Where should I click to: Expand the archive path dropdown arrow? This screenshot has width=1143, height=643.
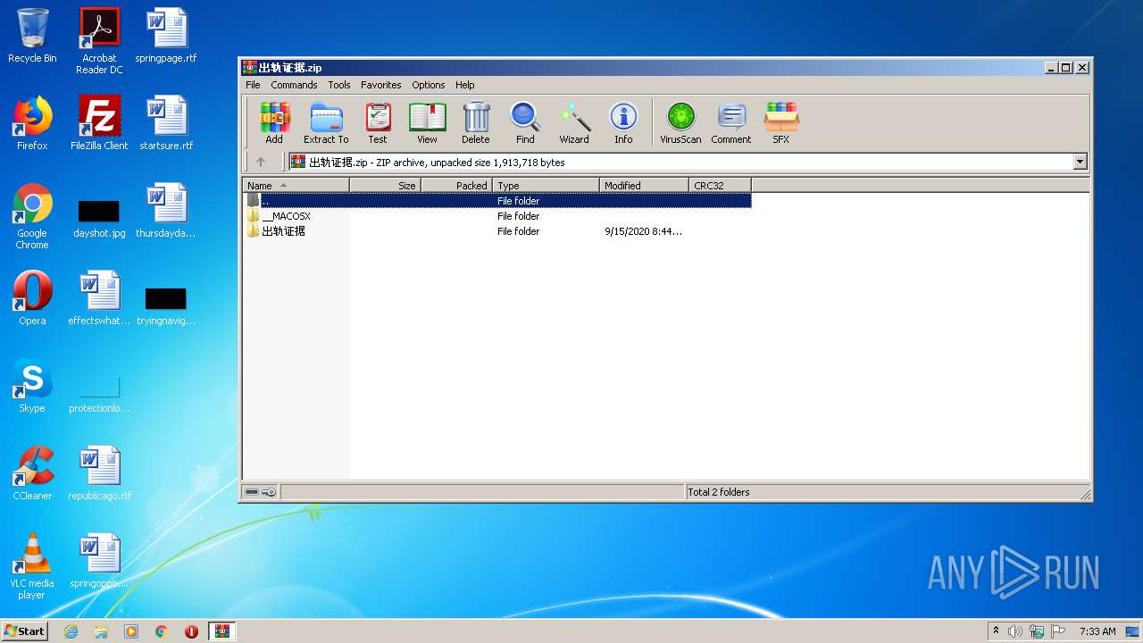point(1080,162)
